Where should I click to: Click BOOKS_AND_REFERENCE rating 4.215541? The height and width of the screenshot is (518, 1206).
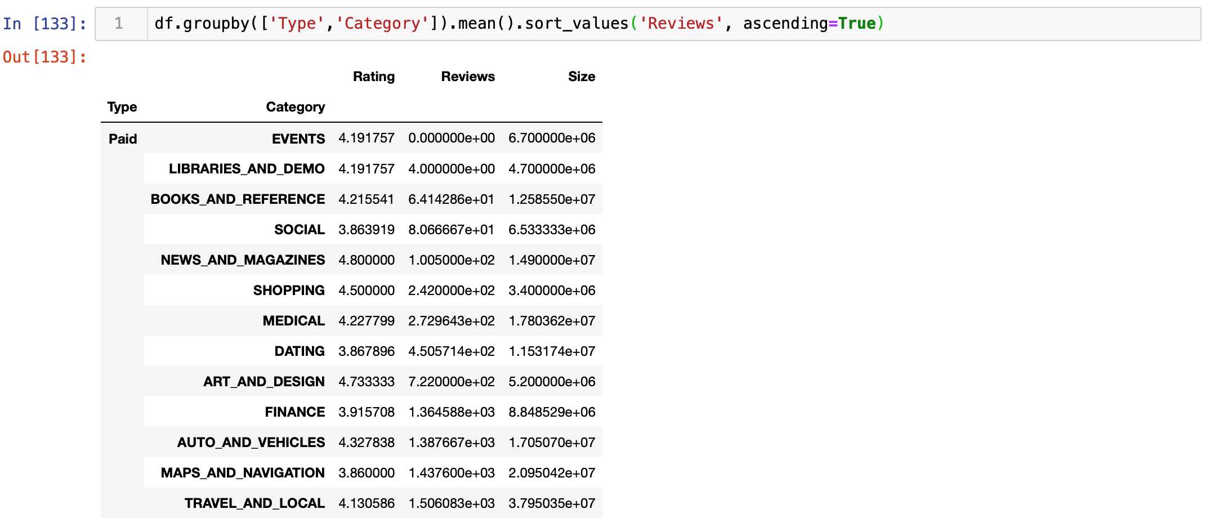tap(367, 199)
